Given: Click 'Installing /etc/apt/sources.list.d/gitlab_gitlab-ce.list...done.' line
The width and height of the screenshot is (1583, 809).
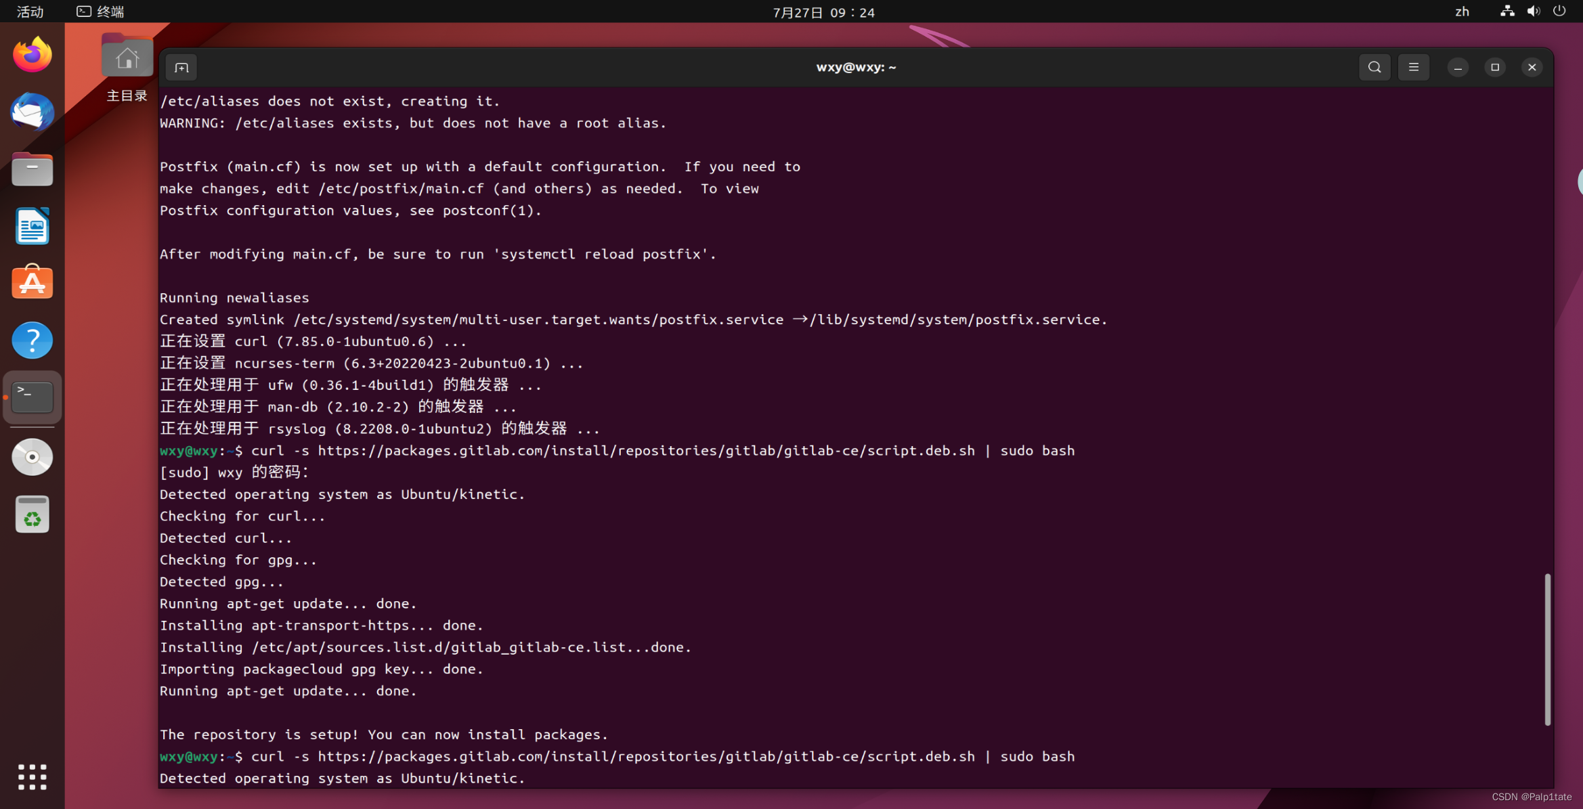Looking at the screenshot, I should pos(425,648).
